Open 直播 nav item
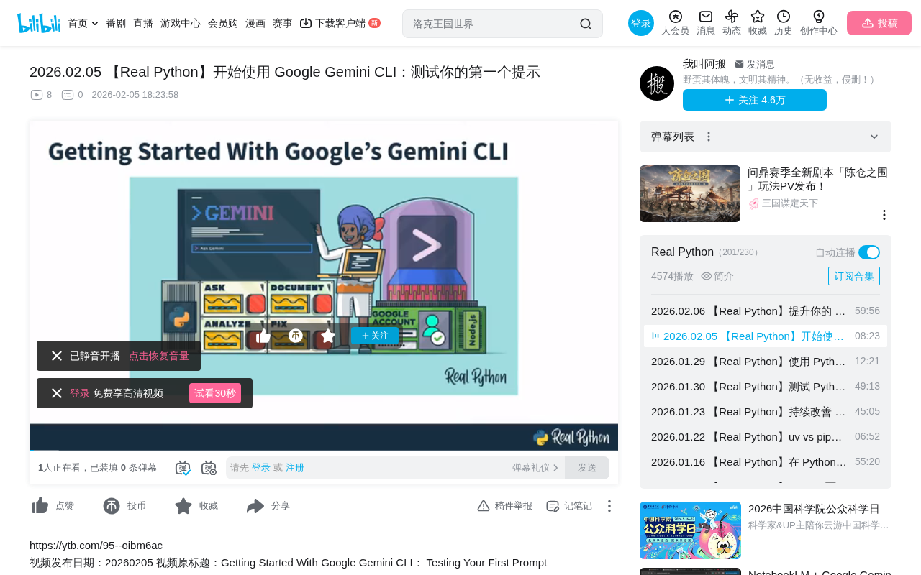The width and height of the screenshot is (921, 575). coord(143,23)
